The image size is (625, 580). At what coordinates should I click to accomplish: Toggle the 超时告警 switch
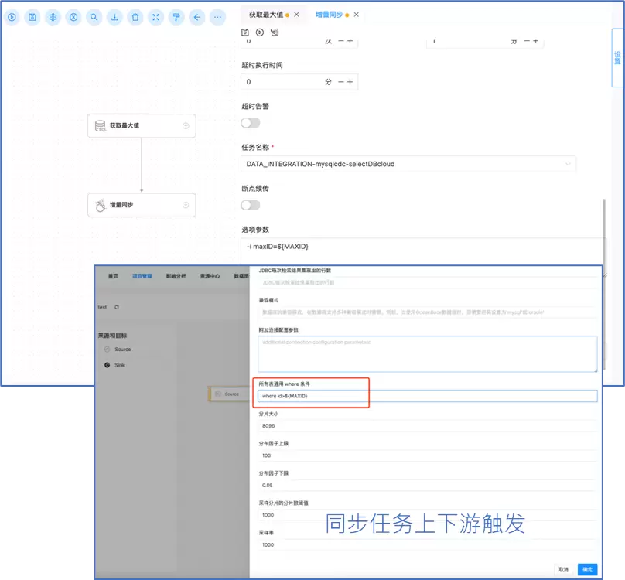click(251, 123)
